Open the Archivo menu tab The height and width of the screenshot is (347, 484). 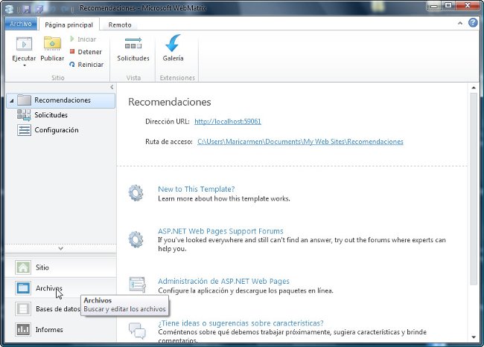tap(20, 25)
